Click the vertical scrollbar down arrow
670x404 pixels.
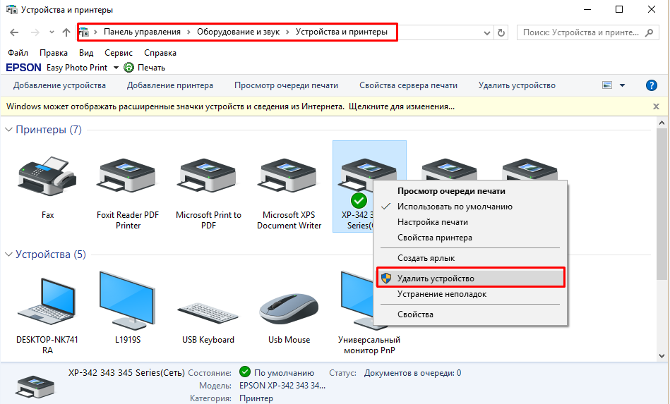point(662,356)
